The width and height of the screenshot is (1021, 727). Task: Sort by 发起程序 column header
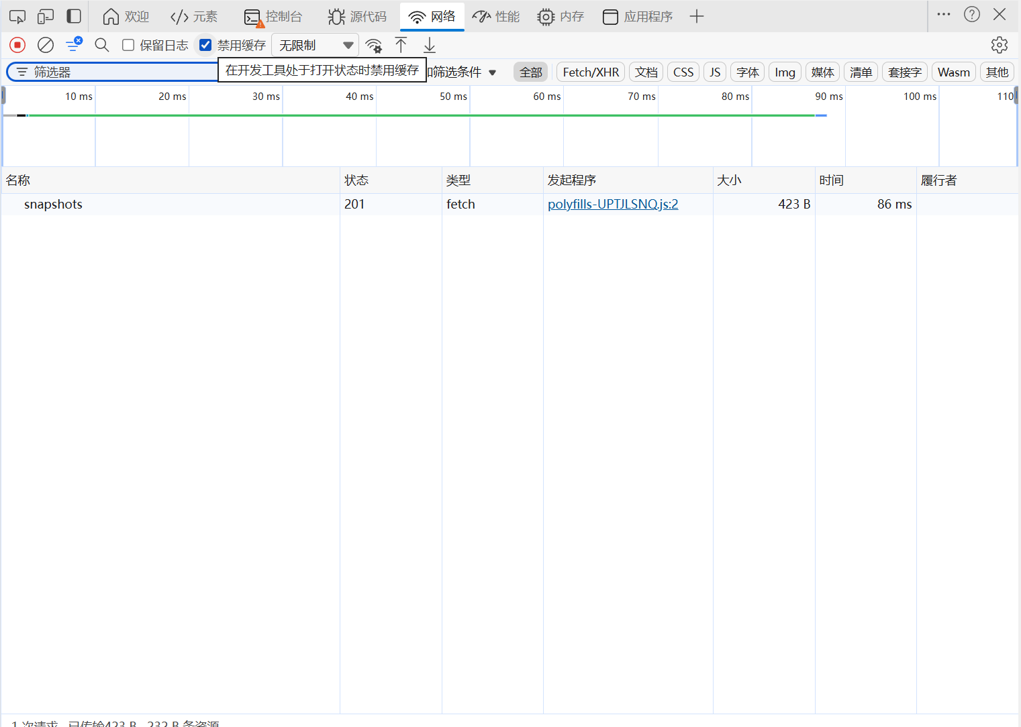click(628, 180)
